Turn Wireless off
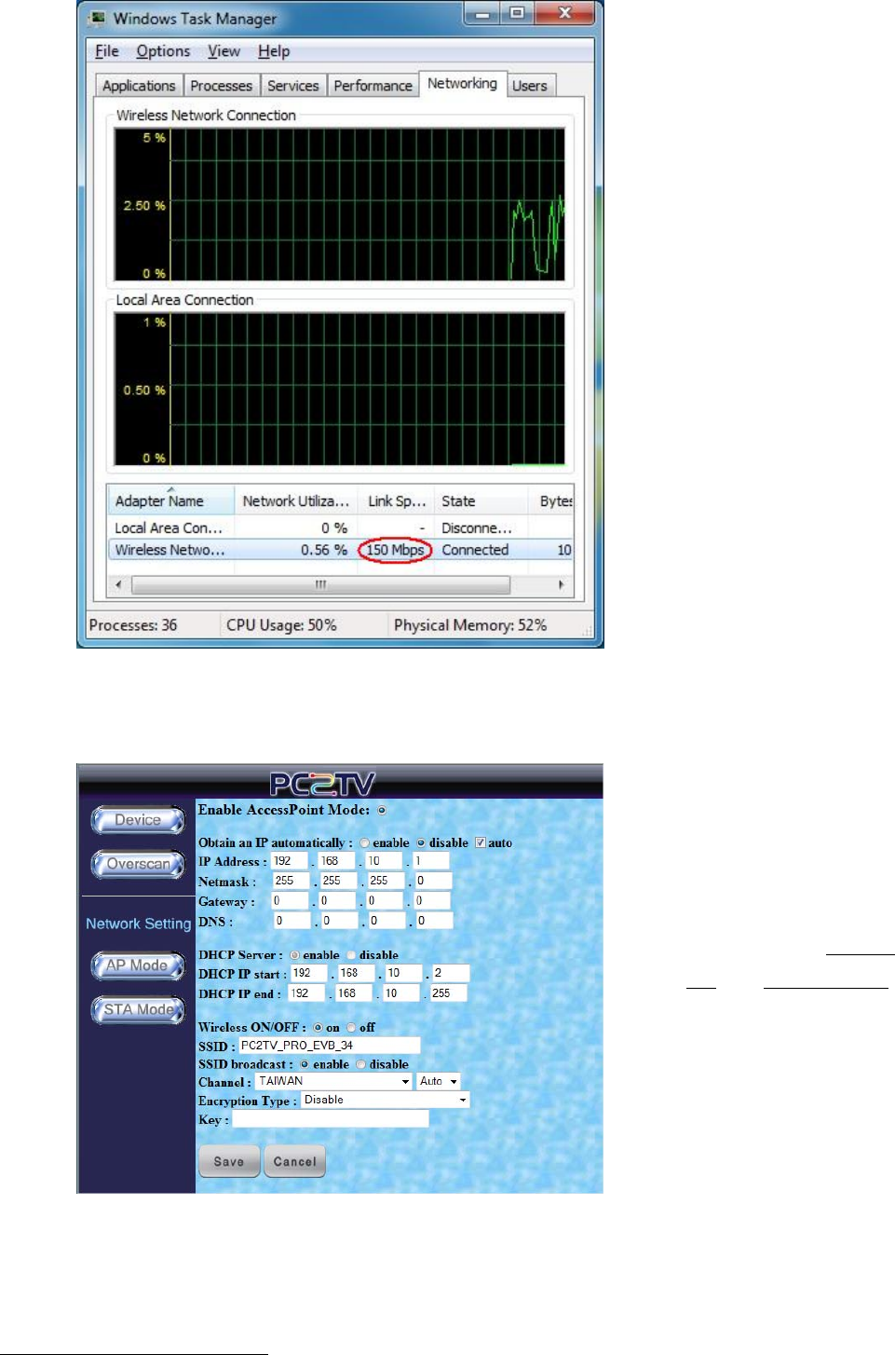Viewport: 895px width, 1355px height. click(x=351, y=1028)
